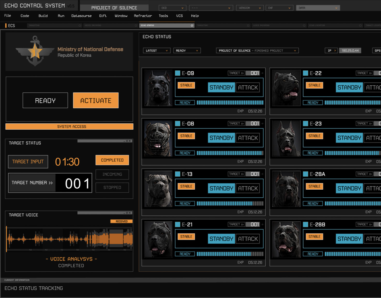Click the IP address field 190.25.0.44
Viewport: 381px width, 298px height.
click(x=350, y=50)
